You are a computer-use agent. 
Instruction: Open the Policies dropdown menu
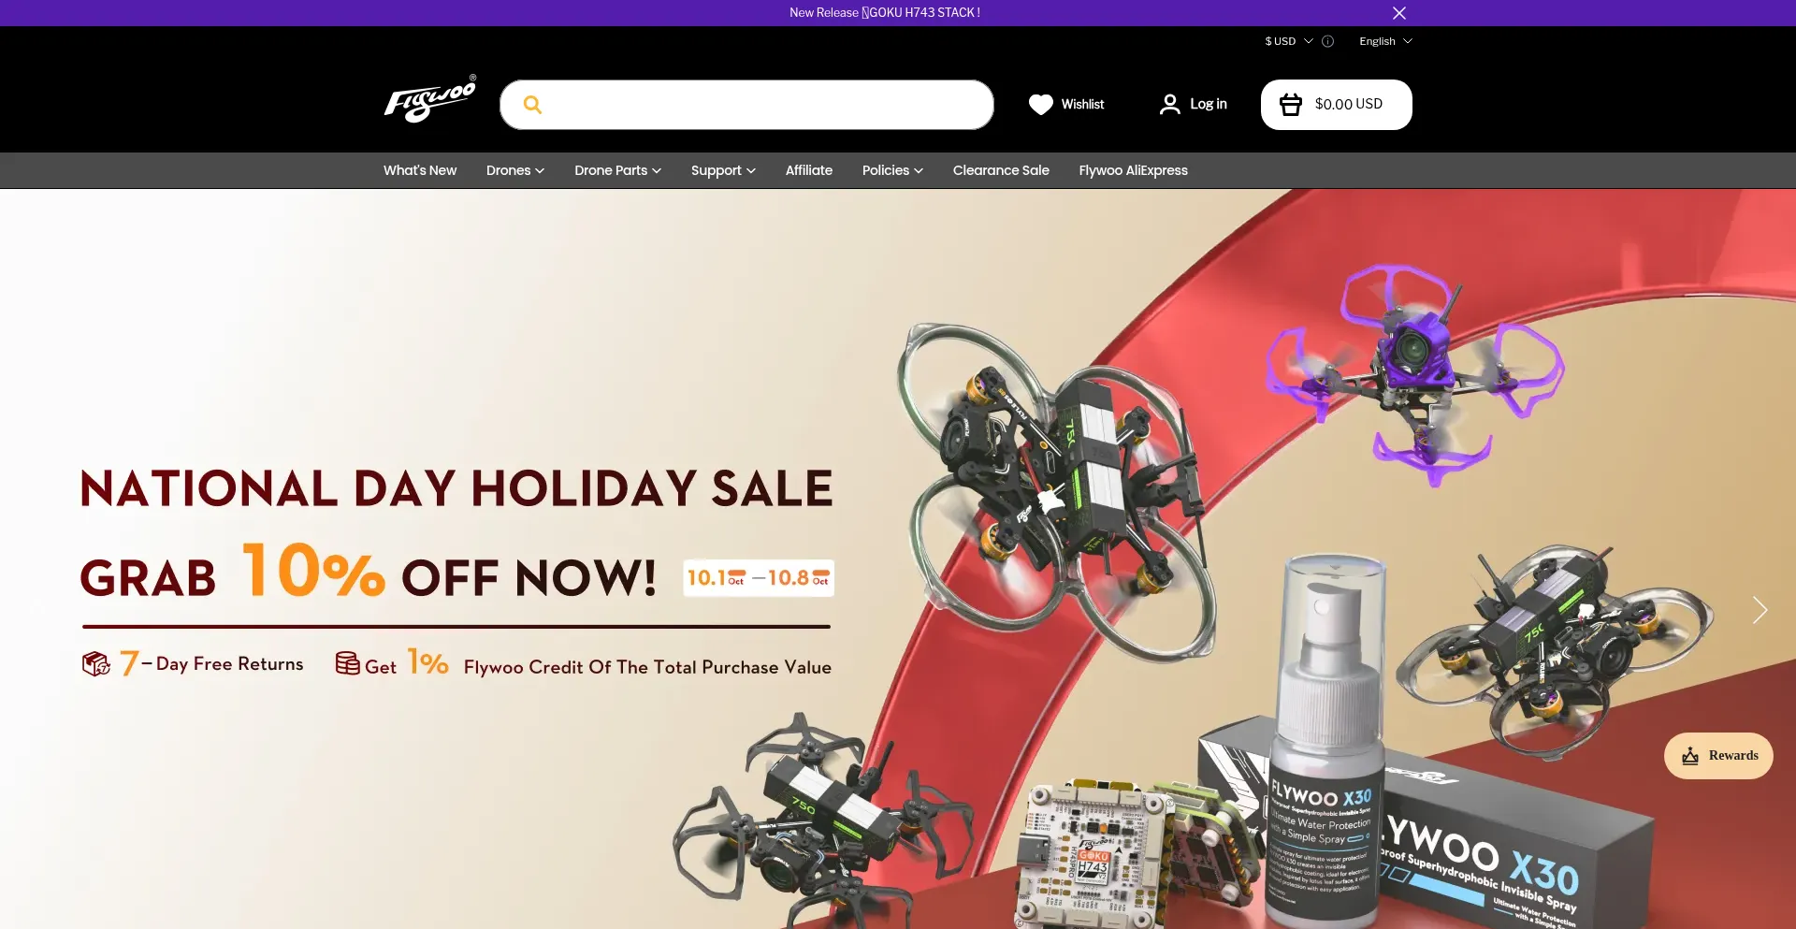pyautogui.click(x=892, y=170)
